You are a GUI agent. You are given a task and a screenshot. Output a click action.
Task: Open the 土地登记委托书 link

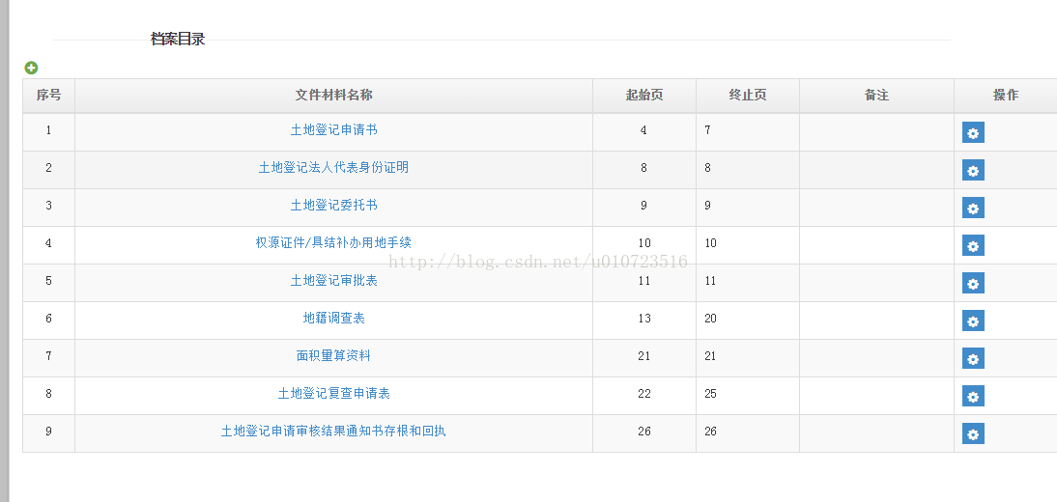point(333,206)
